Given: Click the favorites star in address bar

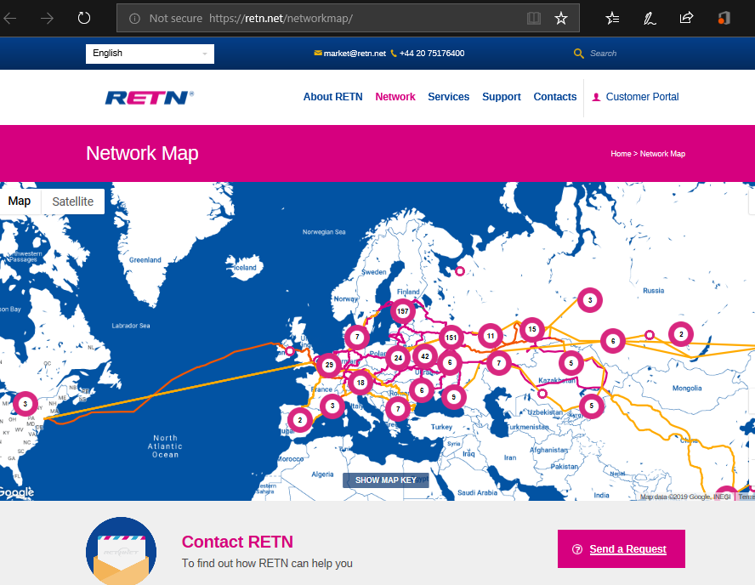Looking at the screenshot, I should click(561, 18).
